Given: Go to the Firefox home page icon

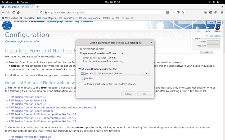Looking at the screenshot, I should coord(18,12).
